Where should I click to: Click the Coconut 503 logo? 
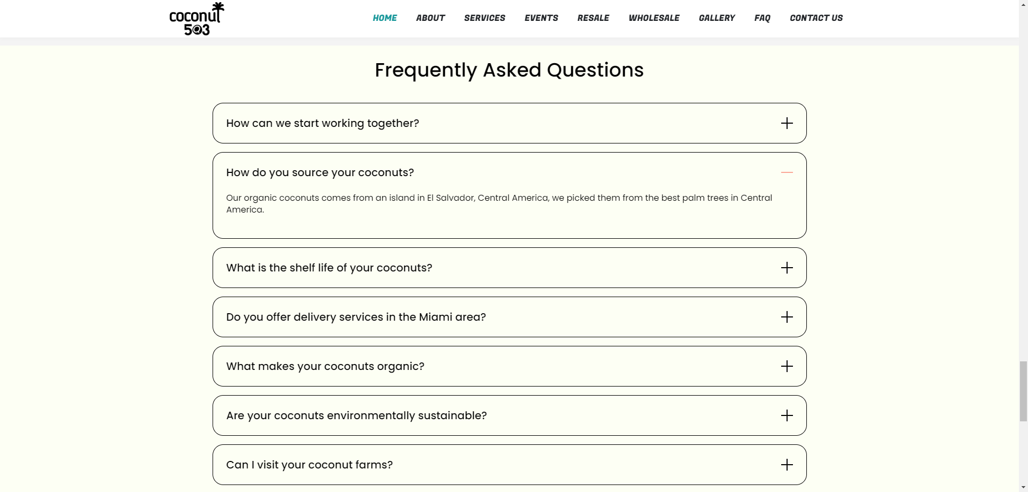coord(196,19)
